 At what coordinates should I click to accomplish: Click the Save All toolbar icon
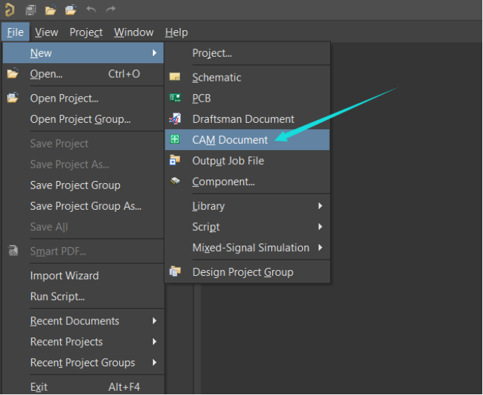point(31,10)
